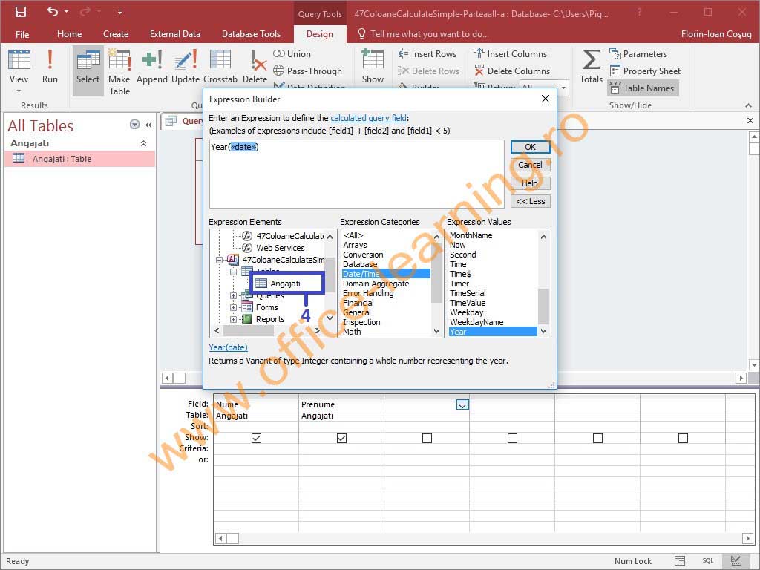This screenshot has width=760, height=570.
Task: Click the Expression Values vertical scrollbar
Action: click(x=543, y=284)
